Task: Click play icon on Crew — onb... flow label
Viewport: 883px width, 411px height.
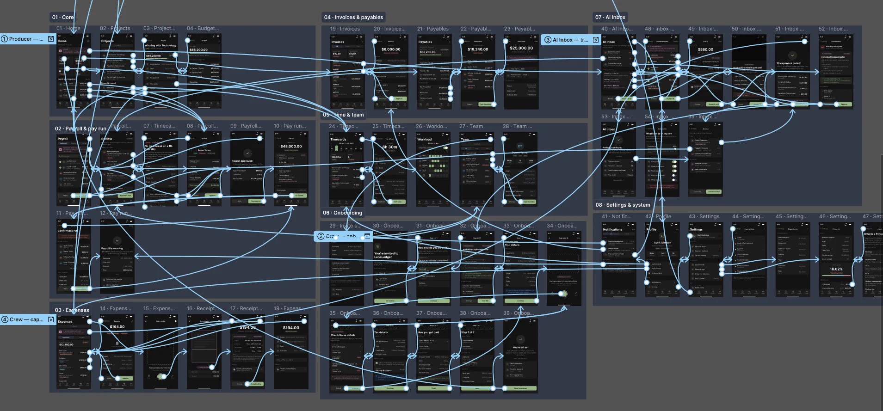Action: [x=367, y=236]
